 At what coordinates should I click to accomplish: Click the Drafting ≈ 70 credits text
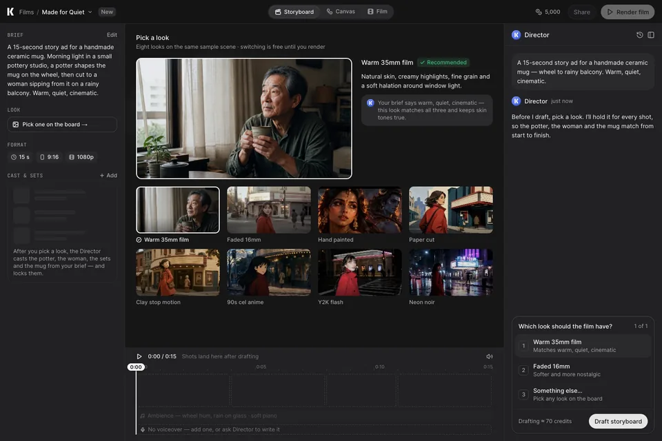(x=545, y=421)
